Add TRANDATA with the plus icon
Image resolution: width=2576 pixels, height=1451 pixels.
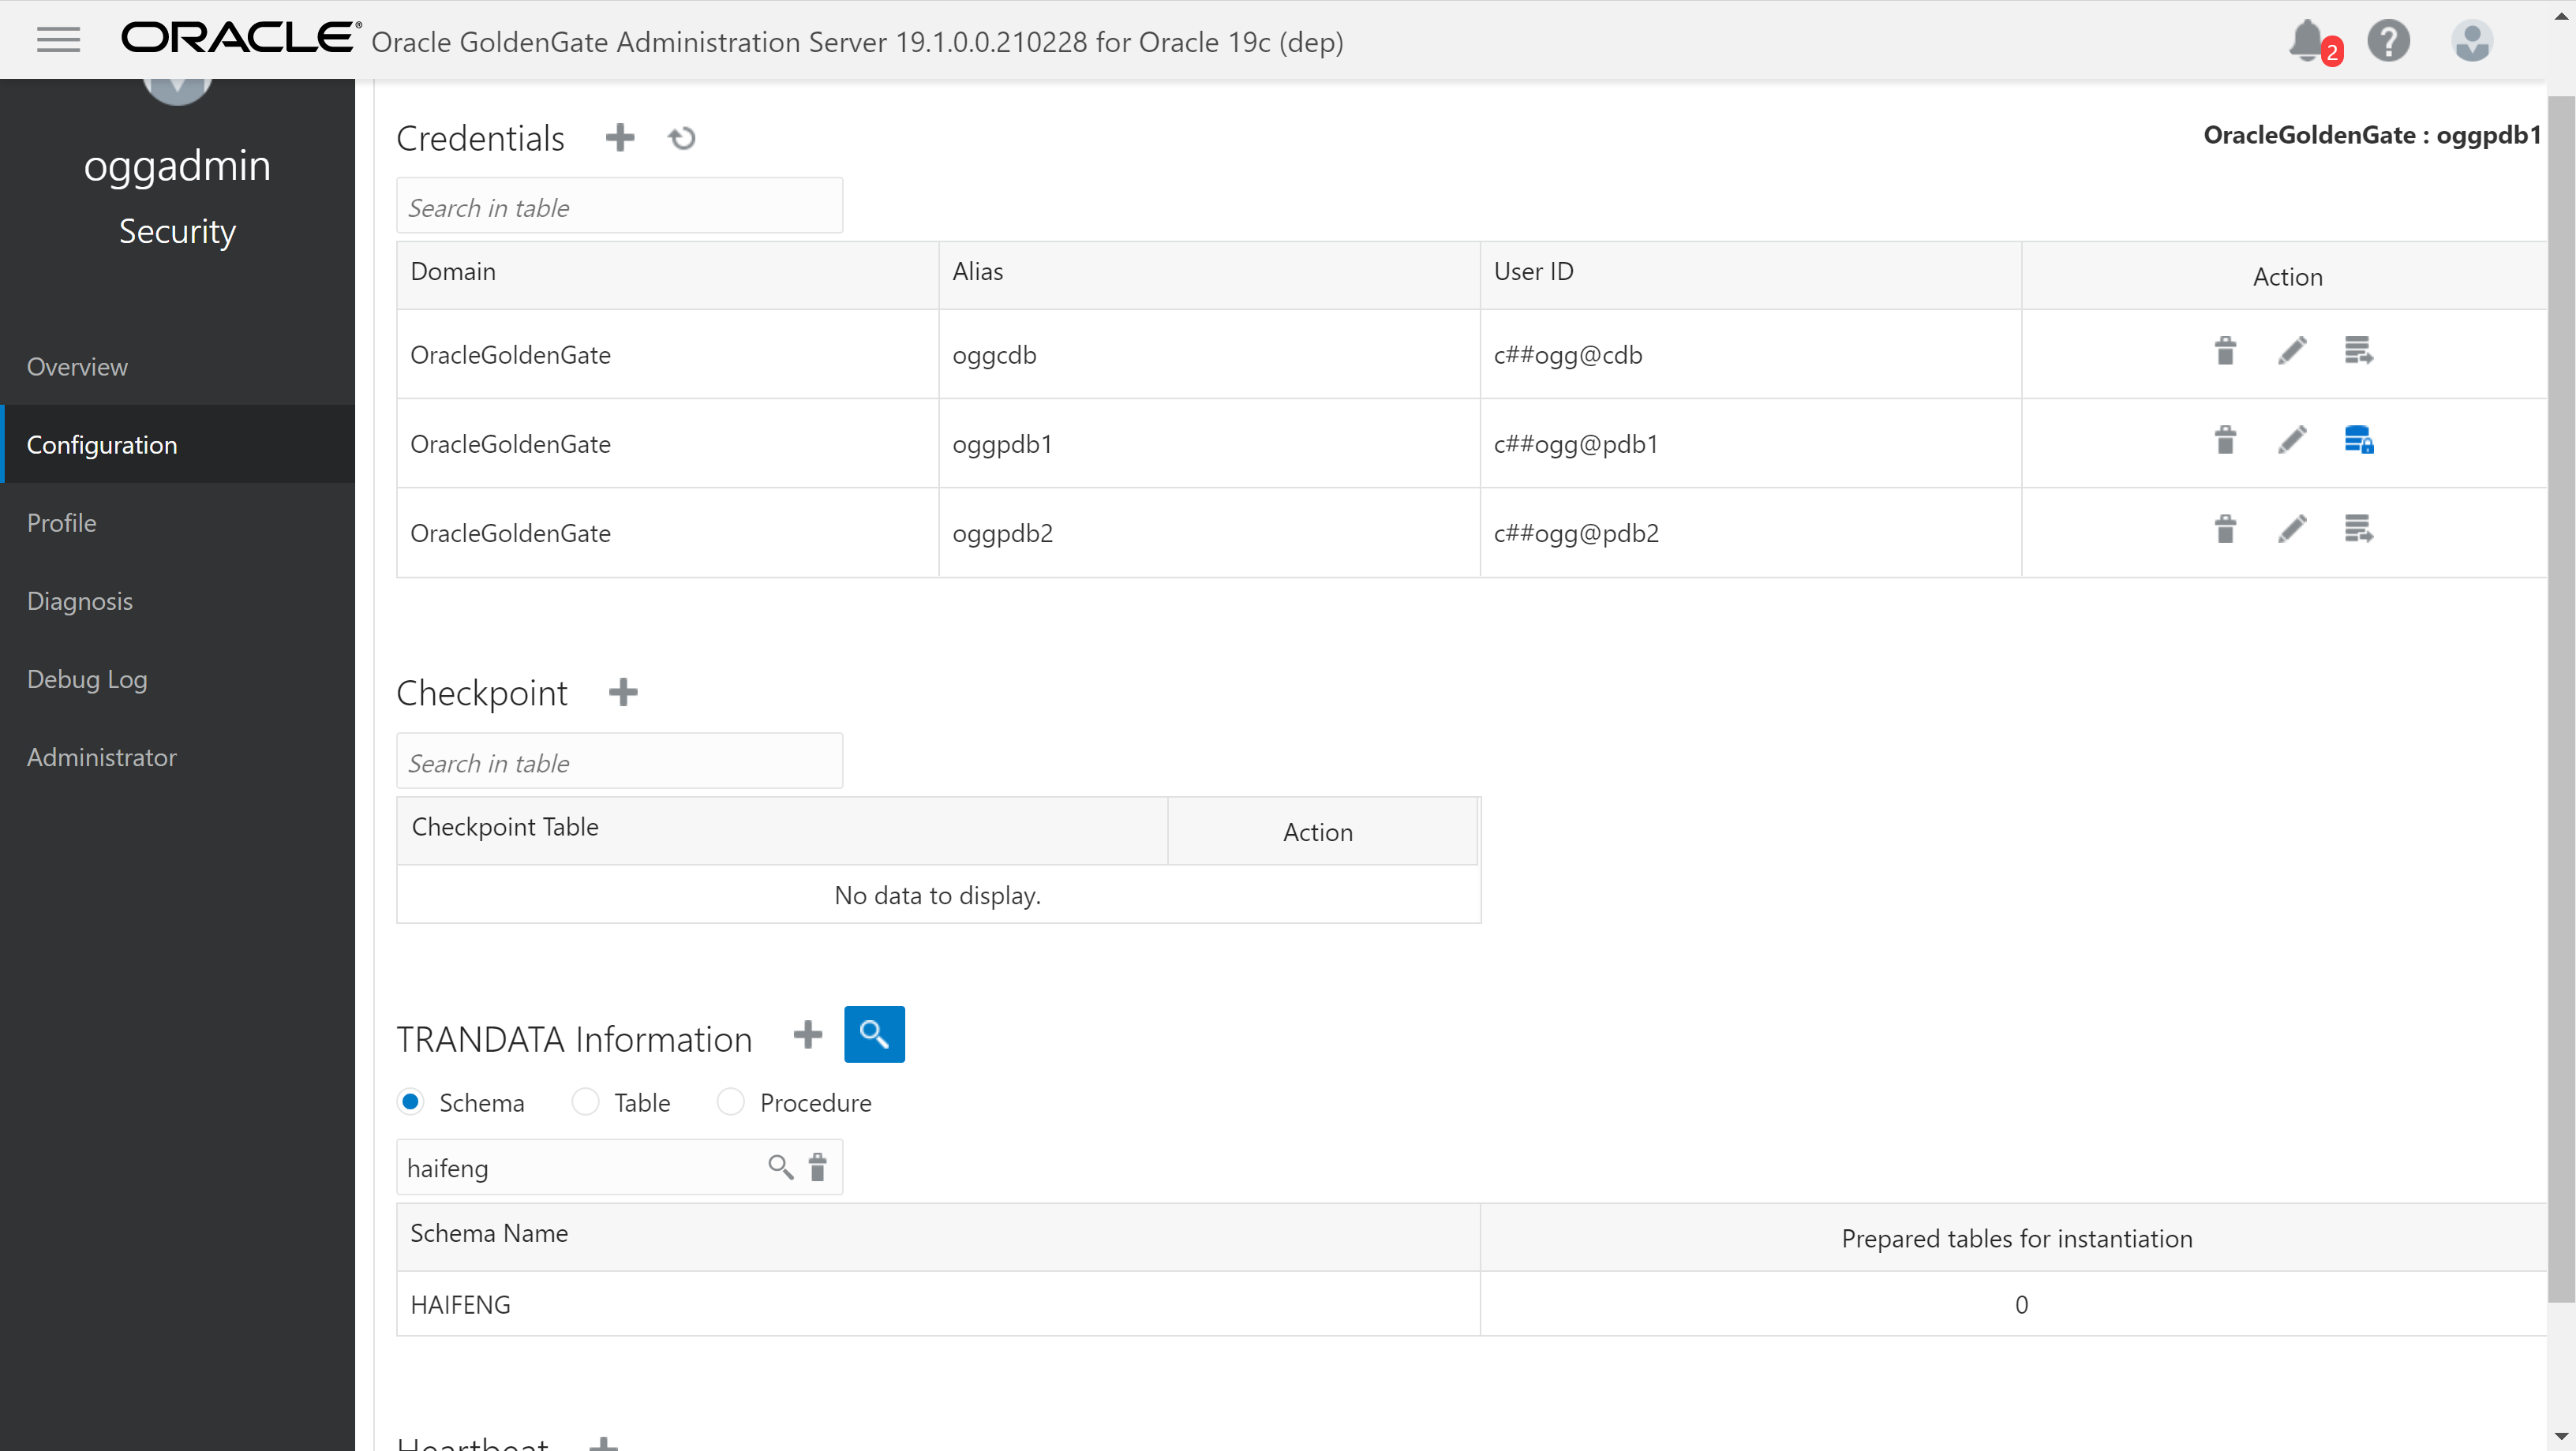(807, 1034)
